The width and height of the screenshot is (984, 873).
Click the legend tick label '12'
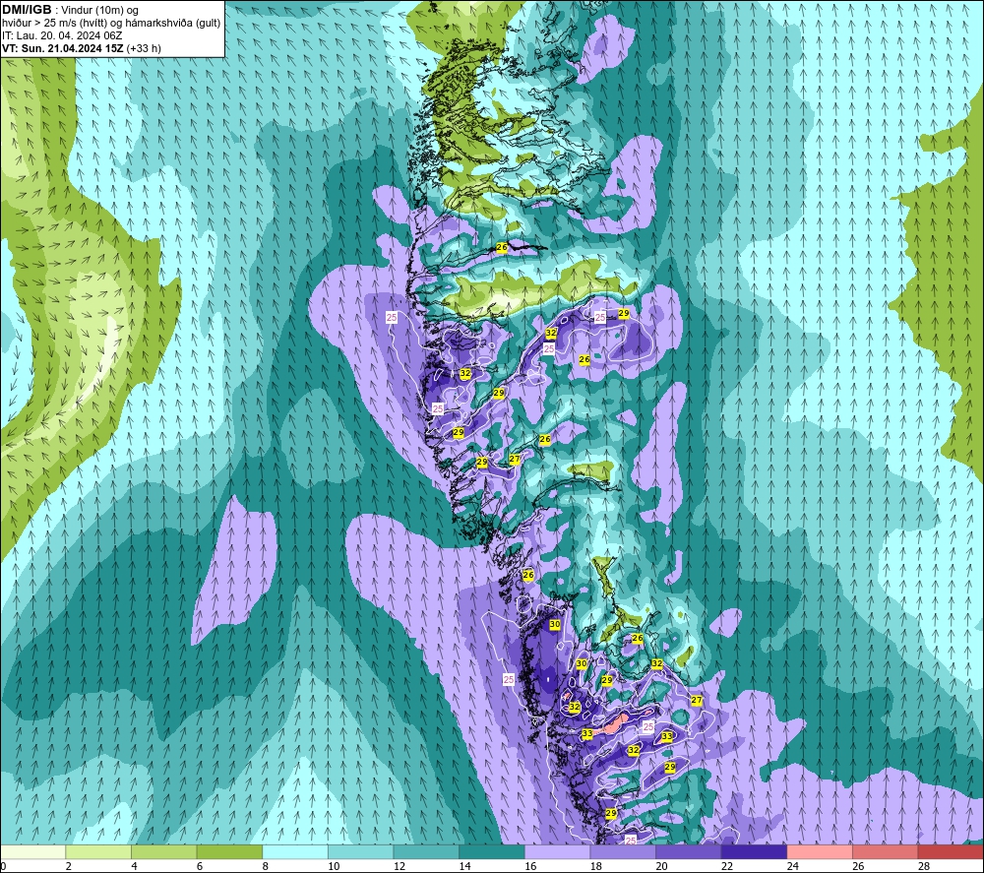coord(400,866)
